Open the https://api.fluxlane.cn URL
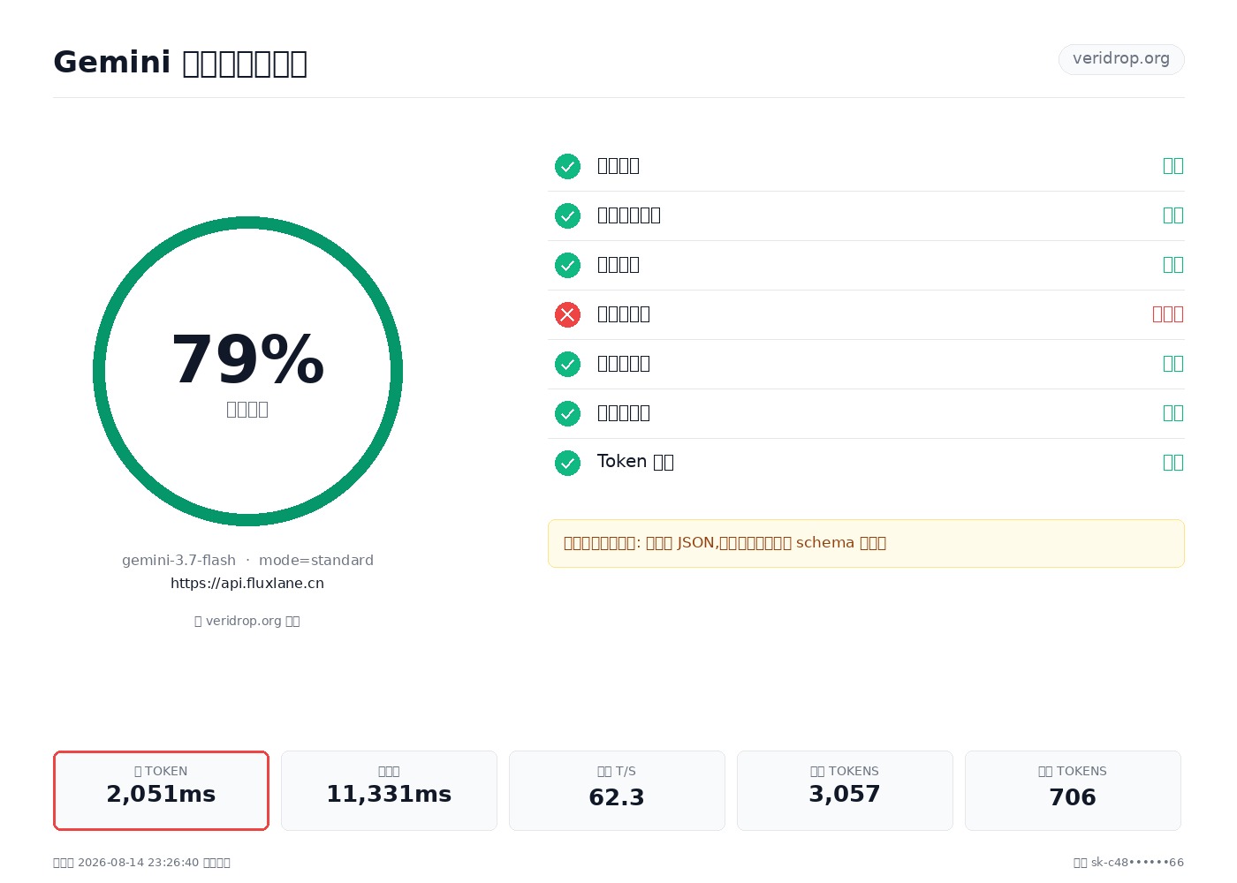Viewport: 1237px width, 883px height. coord(247,584)
